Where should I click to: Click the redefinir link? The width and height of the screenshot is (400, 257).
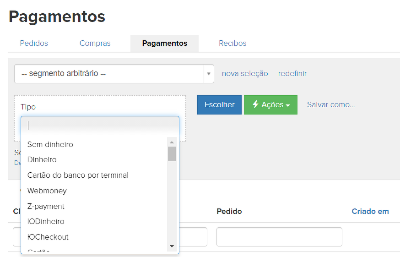(292, 73)
